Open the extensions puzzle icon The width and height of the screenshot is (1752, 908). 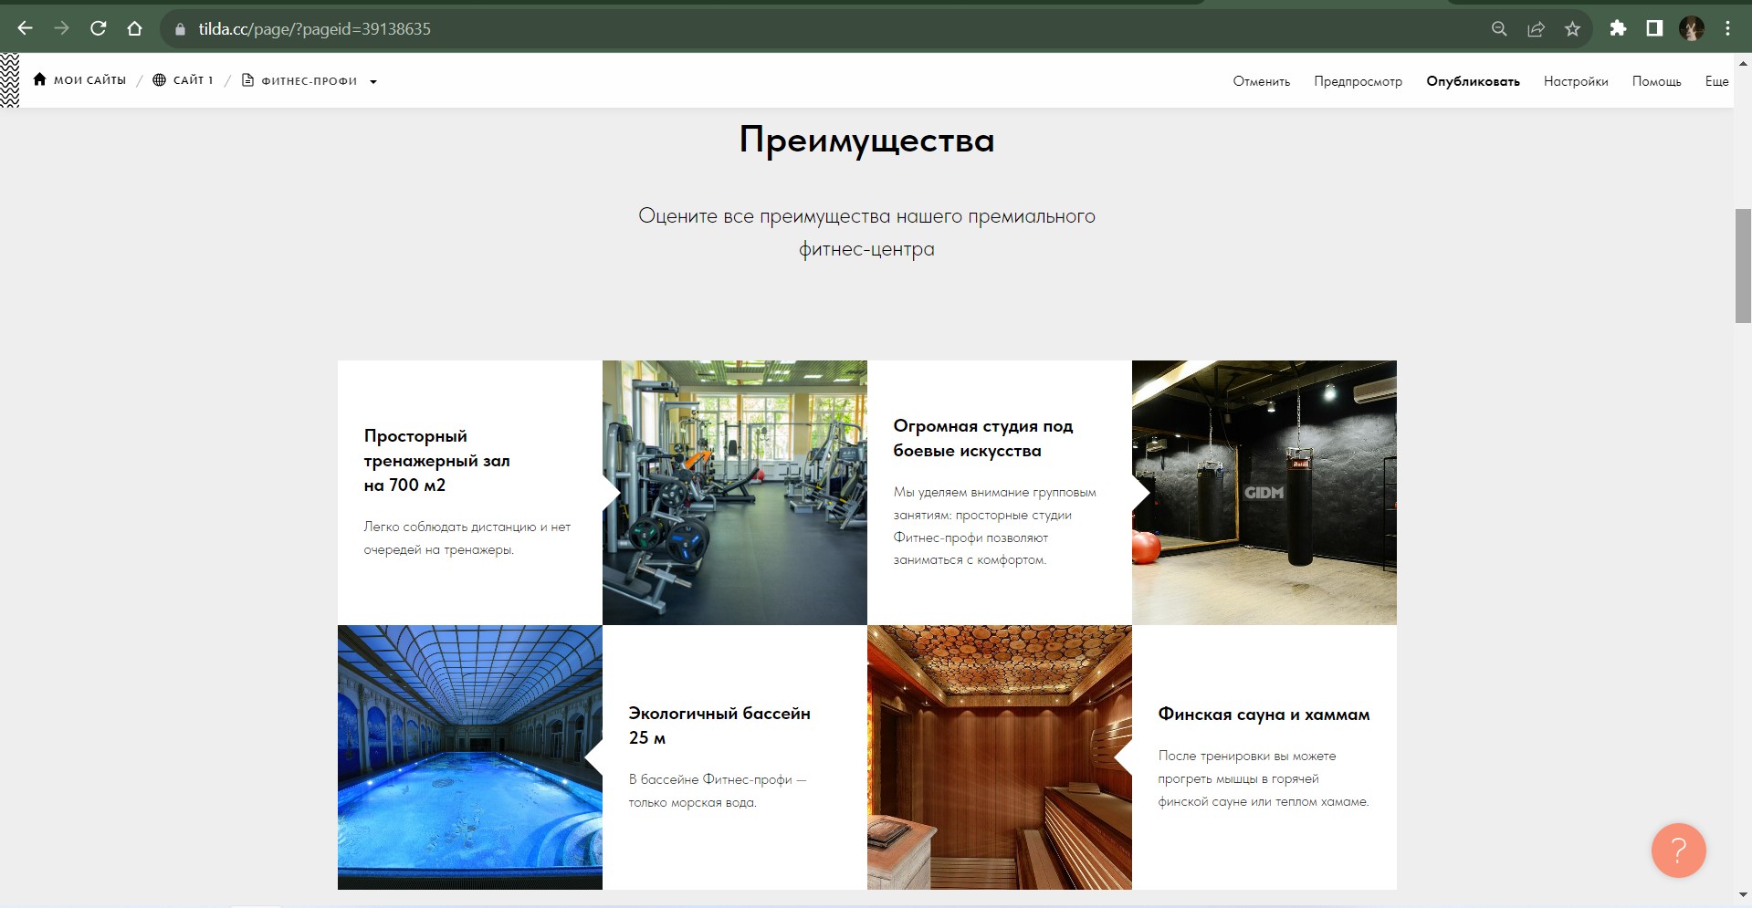[1618, 28]
